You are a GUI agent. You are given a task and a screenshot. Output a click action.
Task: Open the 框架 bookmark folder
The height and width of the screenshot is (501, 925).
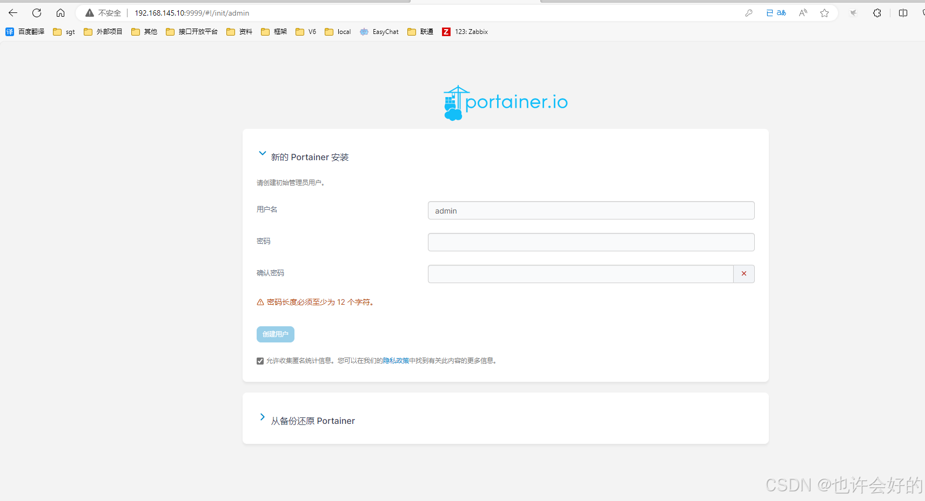pyautogui.click(x=274, y=32)
